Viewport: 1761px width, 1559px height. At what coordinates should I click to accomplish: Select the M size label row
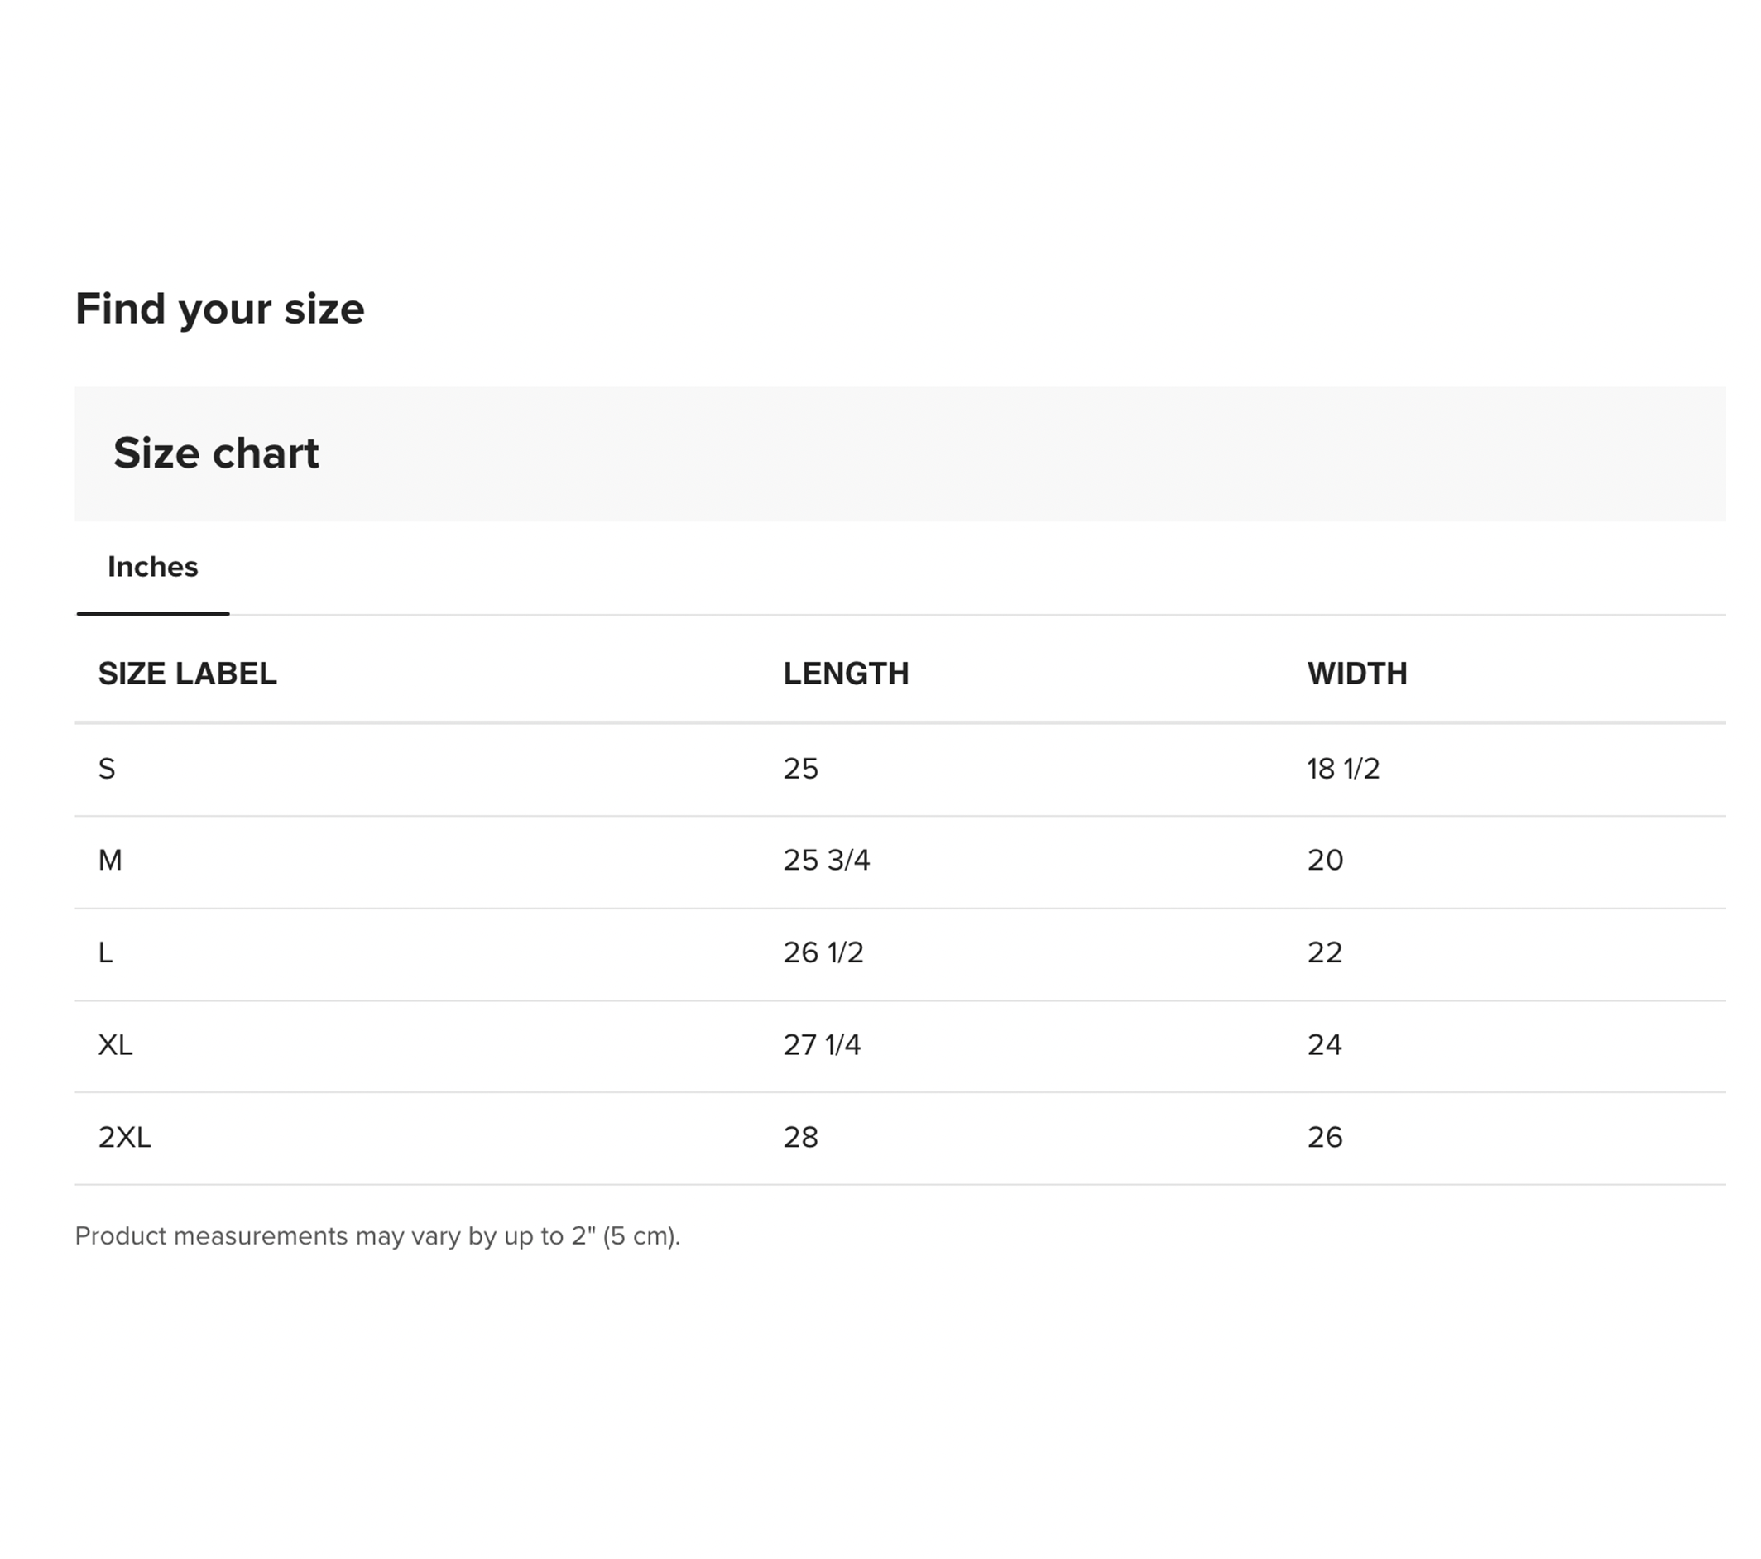[x=110, y=860]
